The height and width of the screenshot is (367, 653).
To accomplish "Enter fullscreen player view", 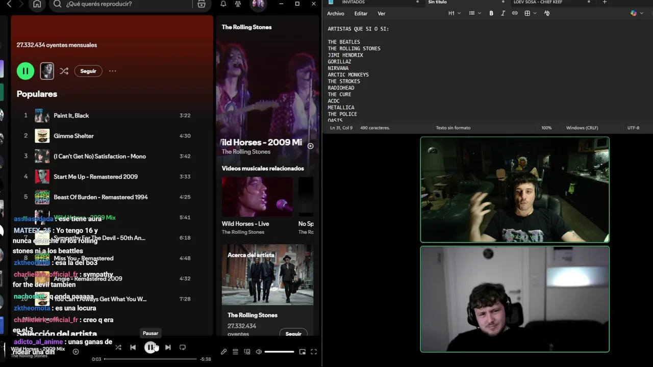I will [314, 352].
